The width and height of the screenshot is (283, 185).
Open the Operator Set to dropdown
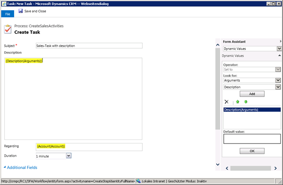click(278, 69)
